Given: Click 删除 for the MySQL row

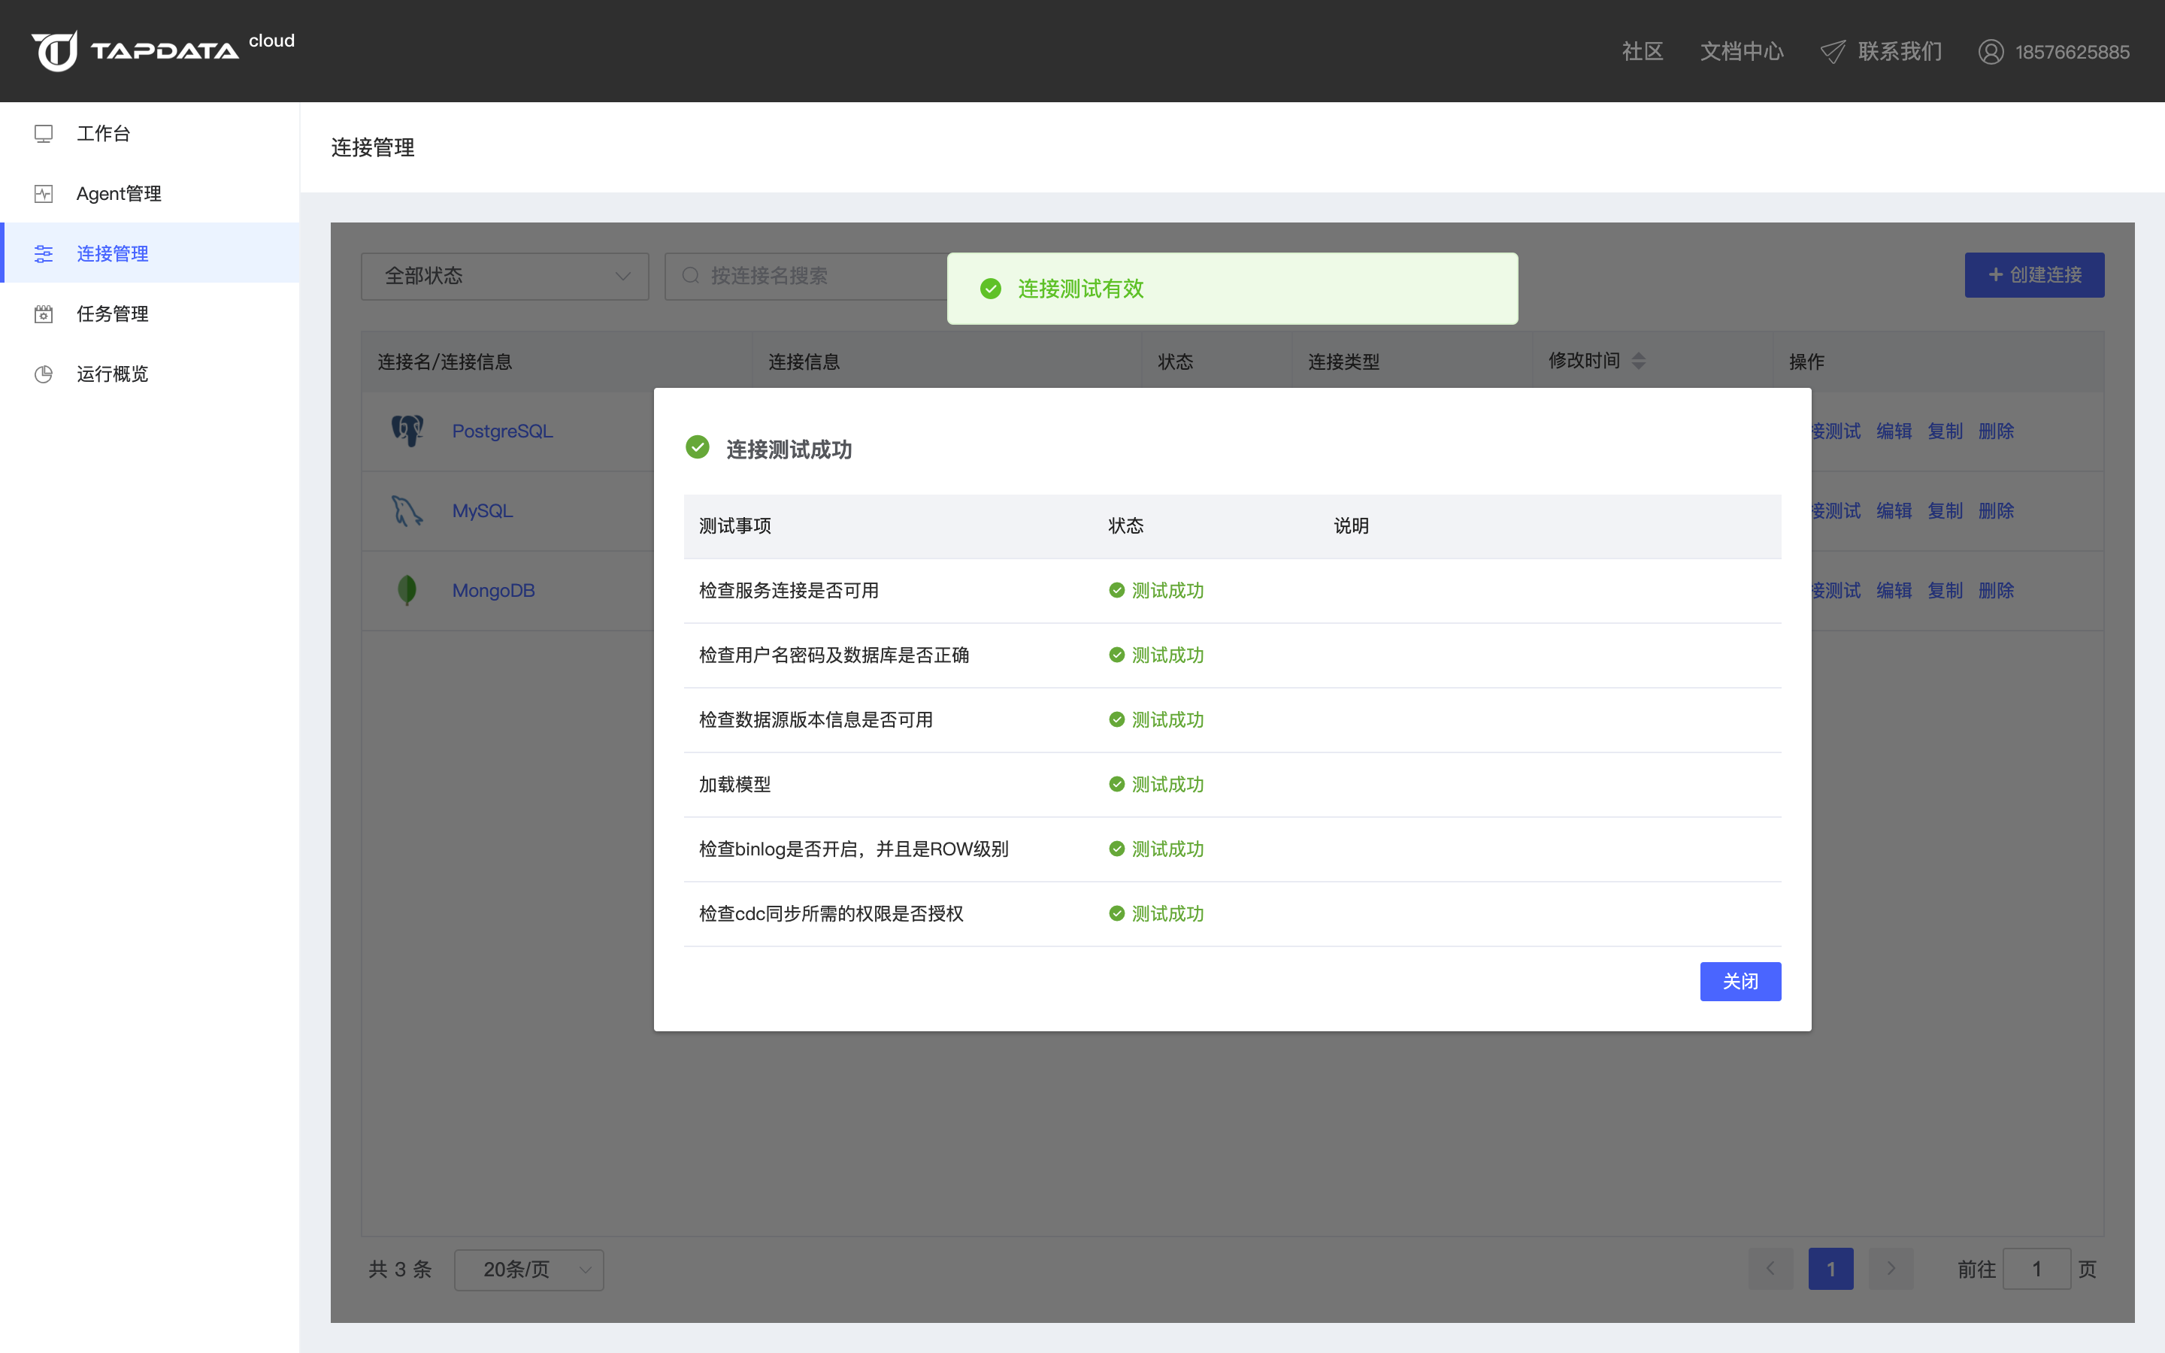Looking at the screenshot, I should click(1995, 510).
